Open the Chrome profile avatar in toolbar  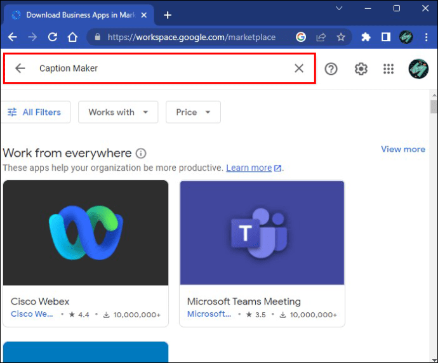coord(406,37)
